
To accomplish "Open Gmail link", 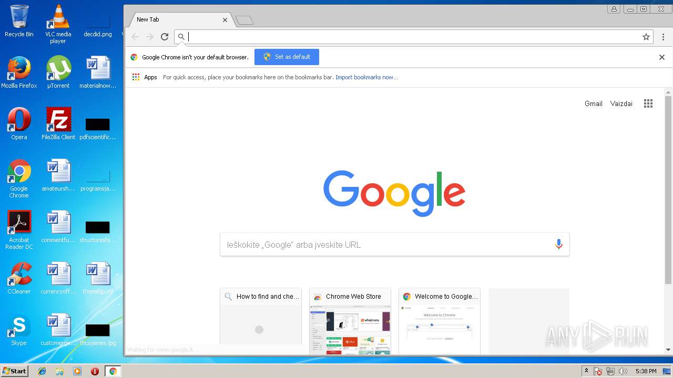I will coord(594,103).
